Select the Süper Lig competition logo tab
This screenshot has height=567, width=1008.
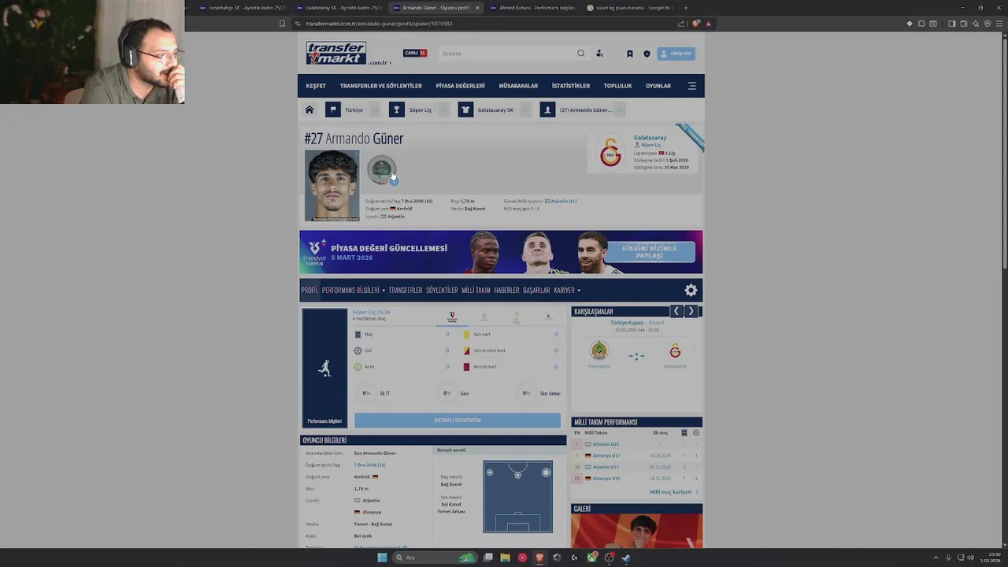pyautogui.click(x=452, y=317)
